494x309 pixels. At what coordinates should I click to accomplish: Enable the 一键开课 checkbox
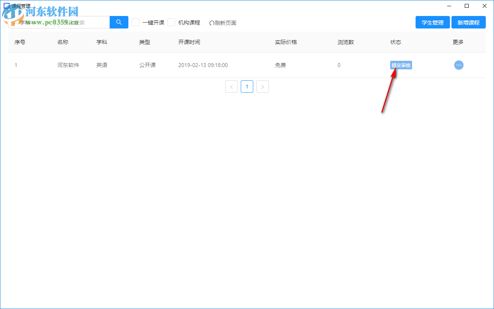click(x=135, y=22)
